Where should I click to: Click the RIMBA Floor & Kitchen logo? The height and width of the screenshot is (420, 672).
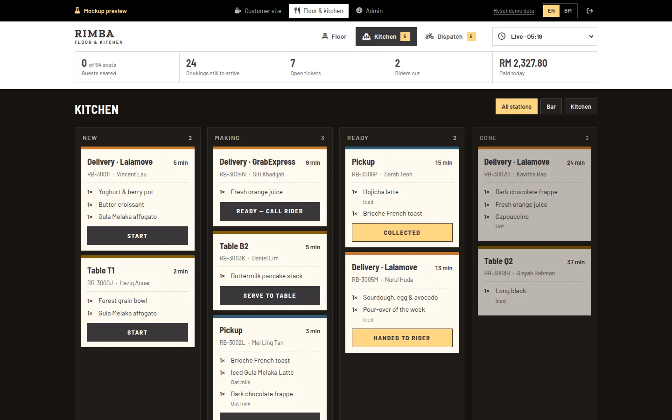coord(98,36)
